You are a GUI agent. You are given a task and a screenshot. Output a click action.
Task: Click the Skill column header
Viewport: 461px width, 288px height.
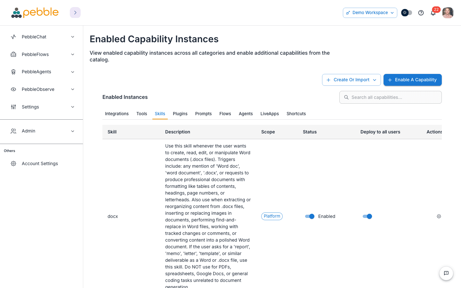point(112,132)
